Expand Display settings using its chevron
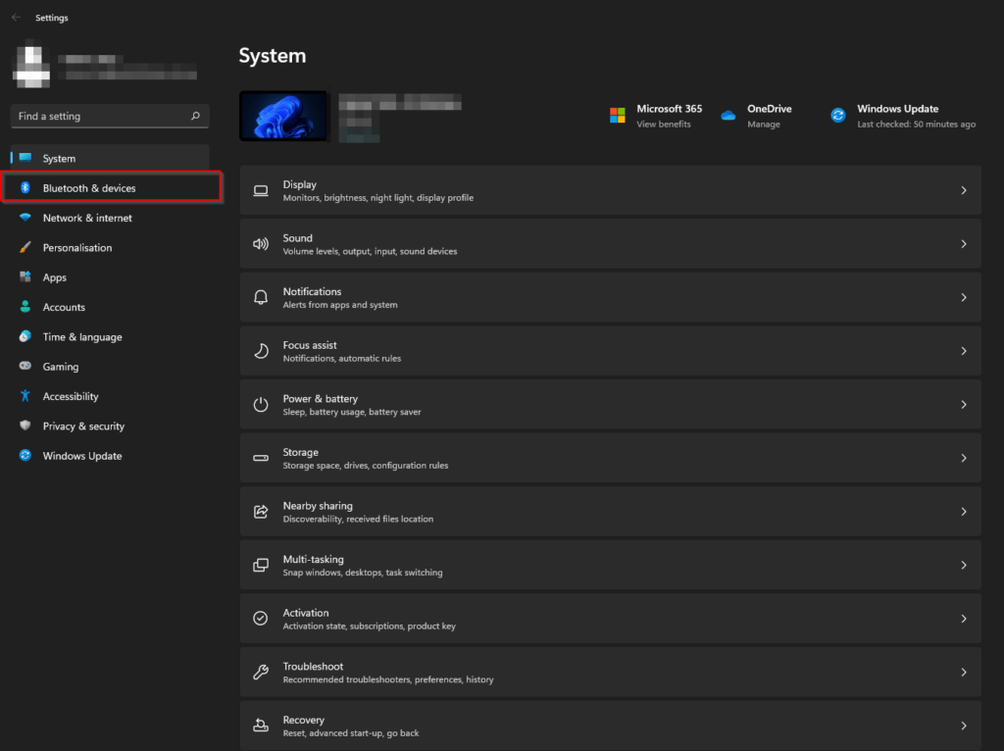The width and height of the screenshot is (1004, 751). [x=964, y=190]
